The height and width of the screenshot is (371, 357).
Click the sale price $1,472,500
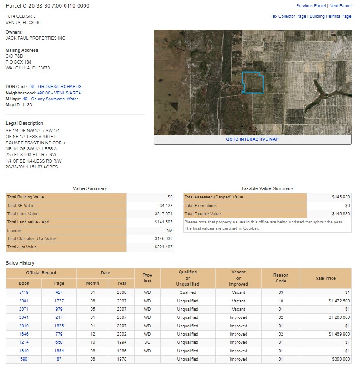click(339, 301)
